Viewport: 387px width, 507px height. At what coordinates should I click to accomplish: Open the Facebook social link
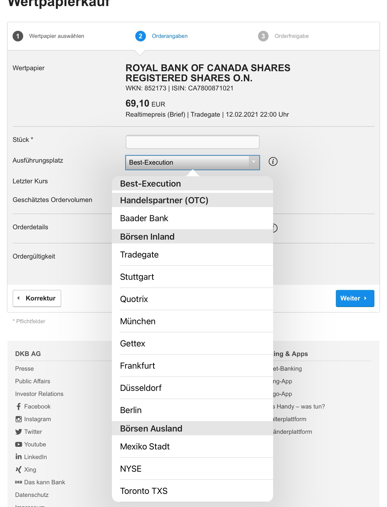[x=37, y=407]
